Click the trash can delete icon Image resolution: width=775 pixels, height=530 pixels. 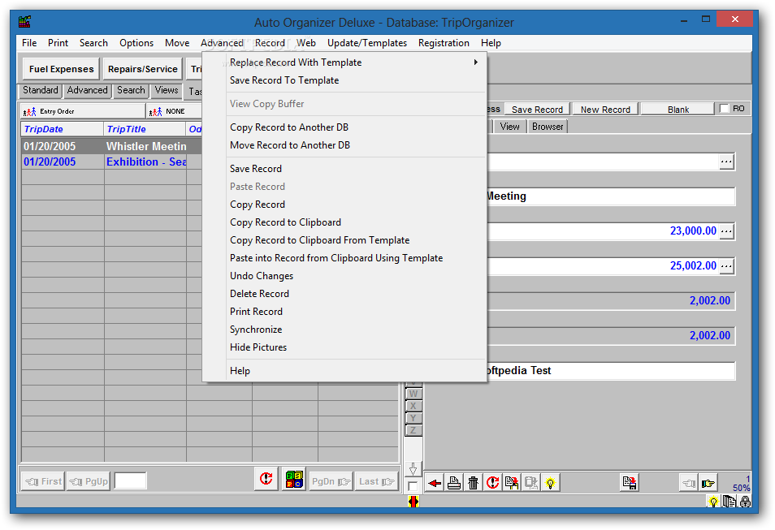[x=473, y=483]
